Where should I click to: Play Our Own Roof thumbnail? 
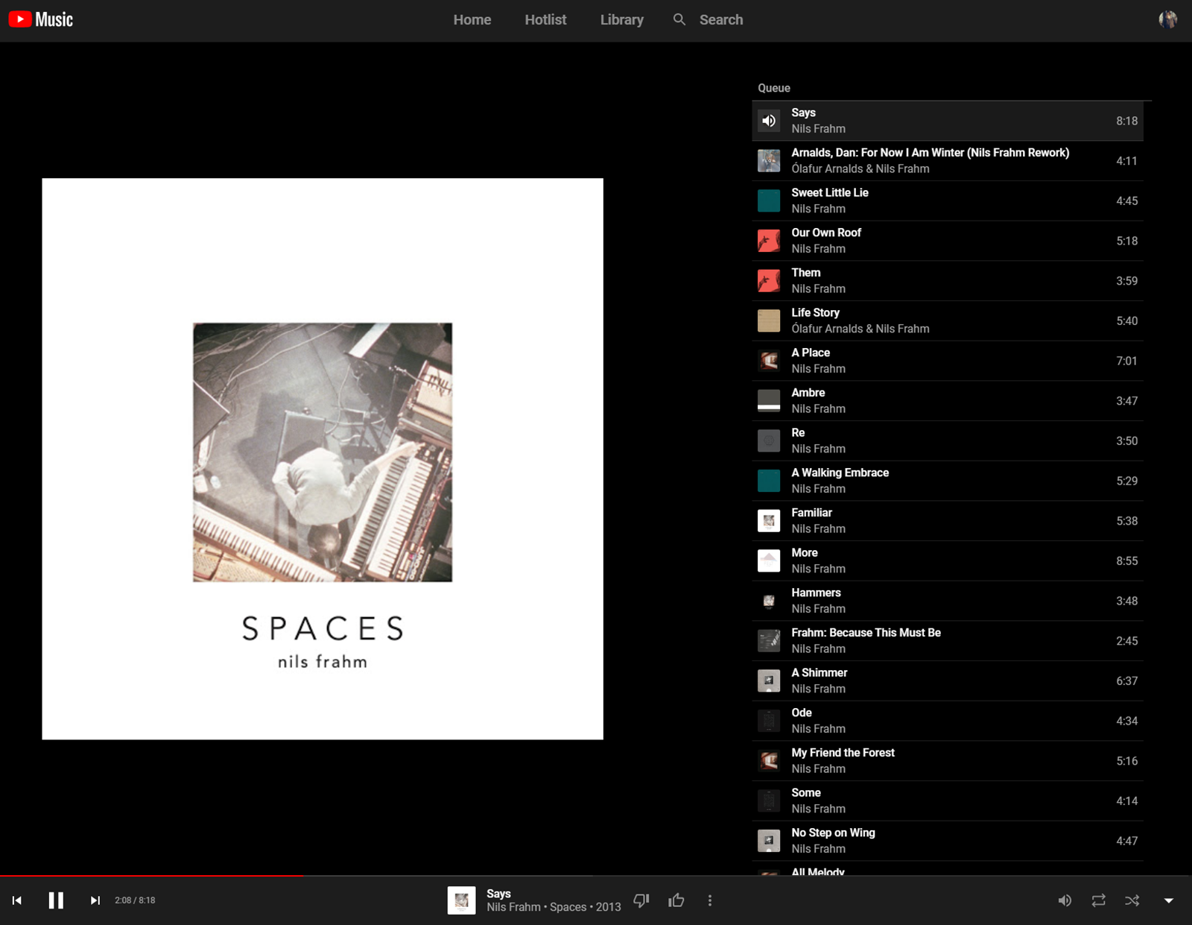point(769,241)
